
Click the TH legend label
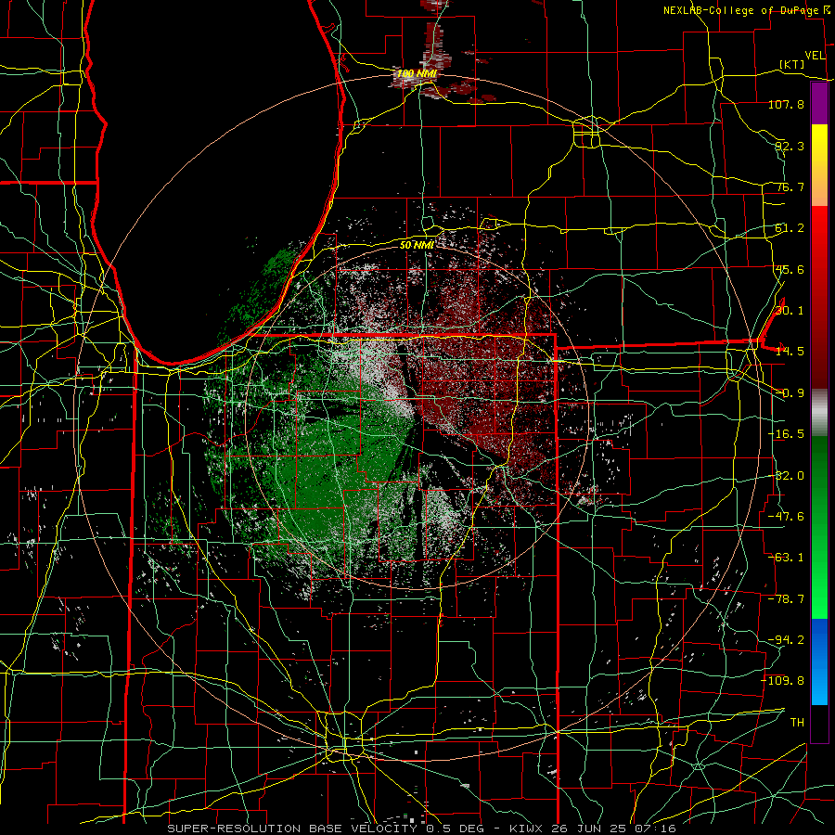point(797,723)
